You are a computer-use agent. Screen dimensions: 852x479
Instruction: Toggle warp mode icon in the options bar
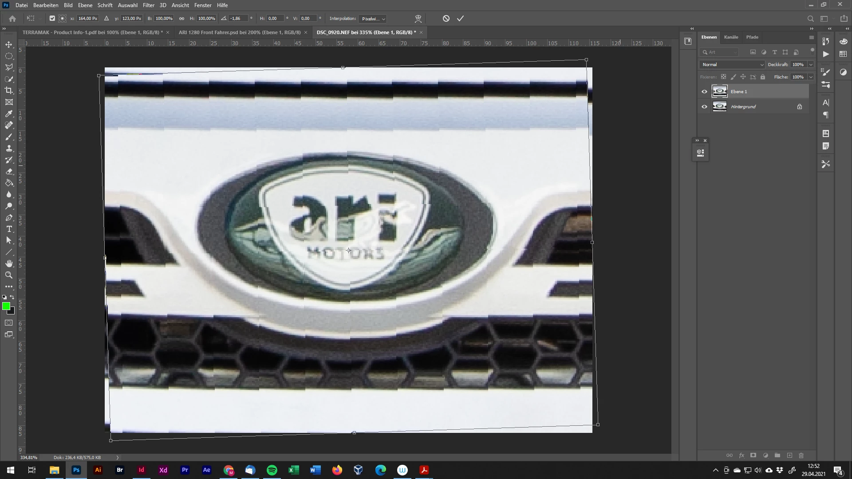tap(418, 19)
